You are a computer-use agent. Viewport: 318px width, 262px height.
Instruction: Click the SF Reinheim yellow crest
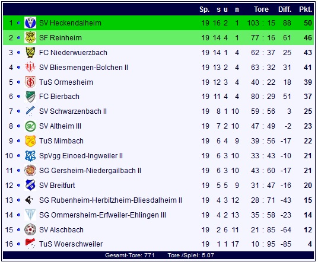coord(30,37)
